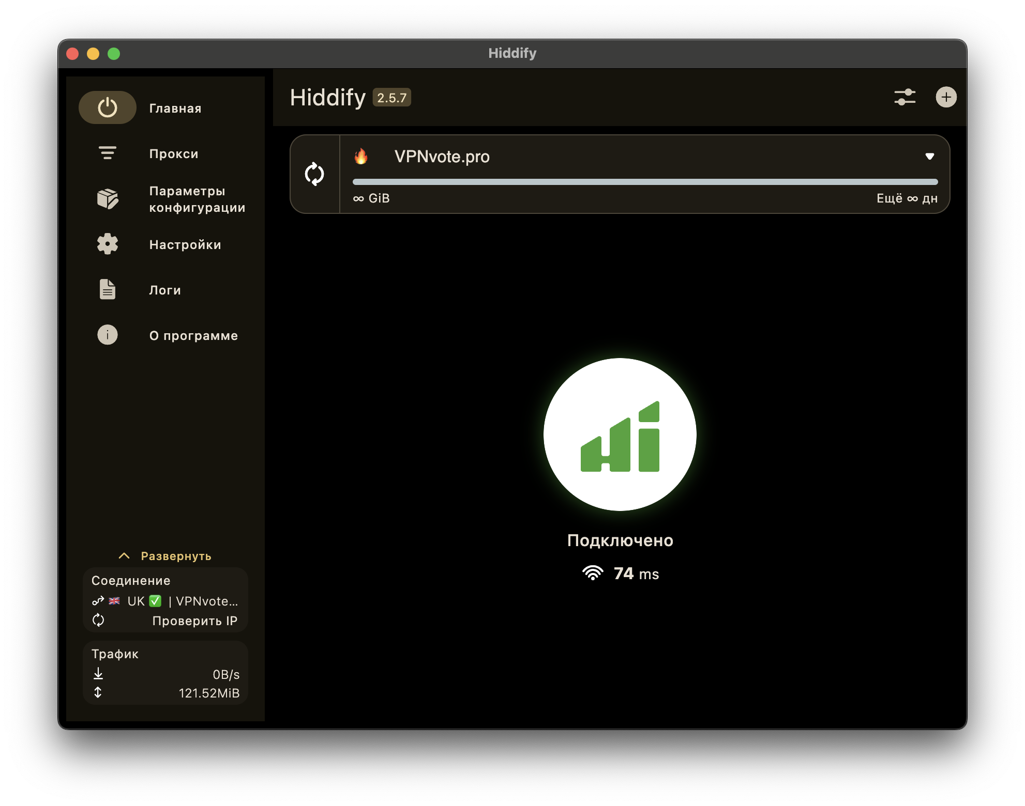Click the config box icon
Viewport: 1025px width, 806px height.
(108, 199)
